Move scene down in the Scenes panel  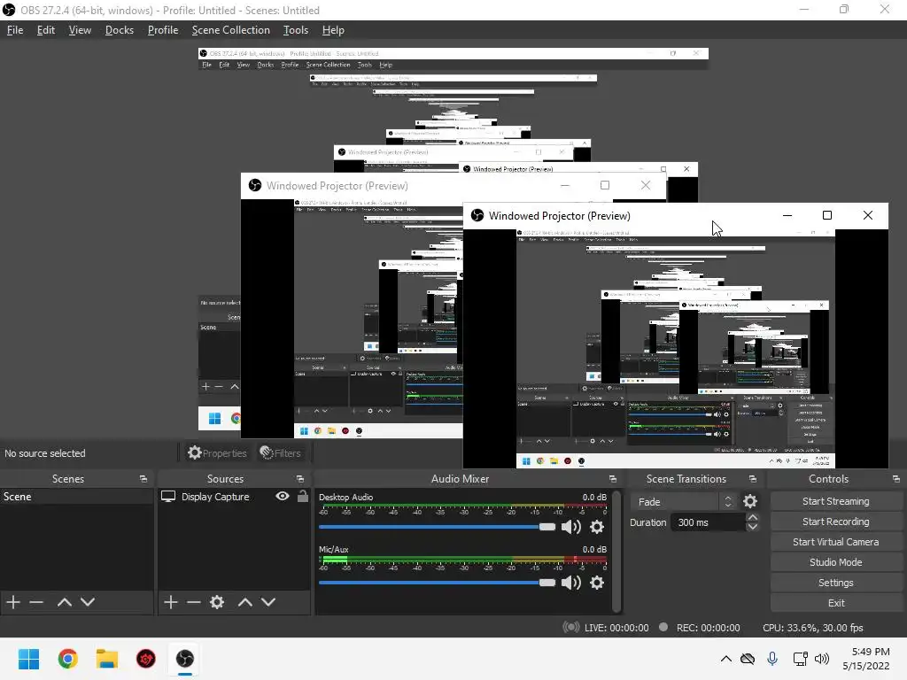[88, 602]
